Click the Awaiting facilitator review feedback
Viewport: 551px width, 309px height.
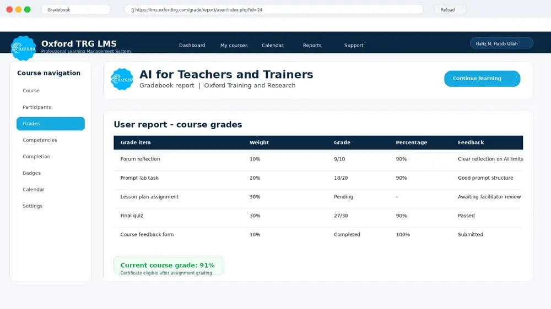coord(489,197)
